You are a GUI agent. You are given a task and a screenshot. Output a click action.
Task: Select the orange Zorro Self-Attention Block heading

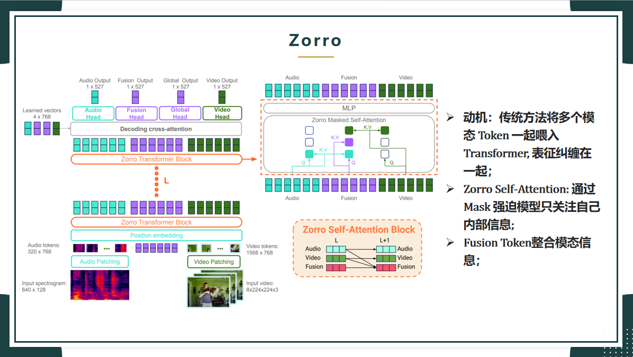tap(358, 230)
